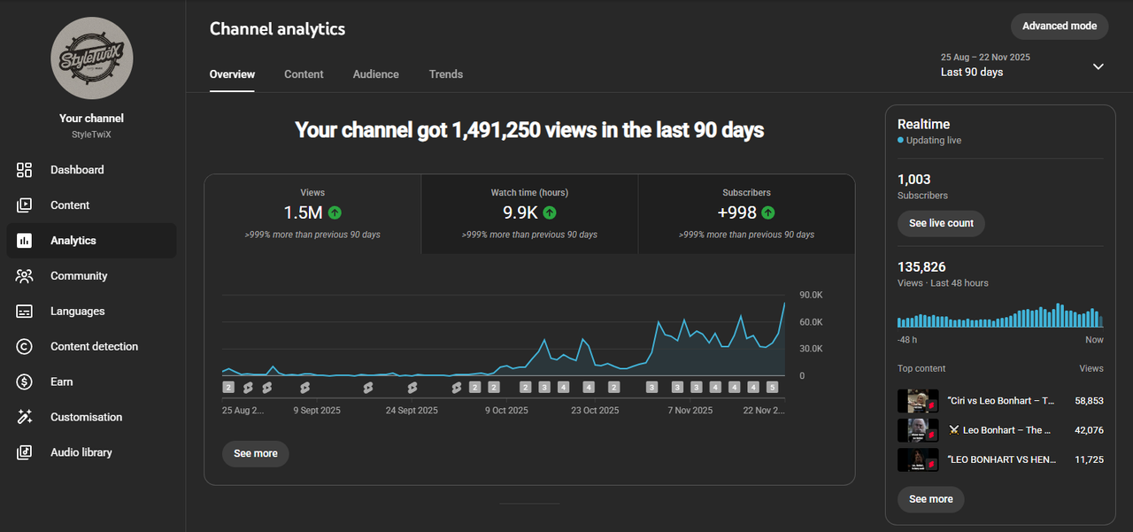Open the Last 90 days date dropdown
1133x532 pixels.
tap(1022, 66)
